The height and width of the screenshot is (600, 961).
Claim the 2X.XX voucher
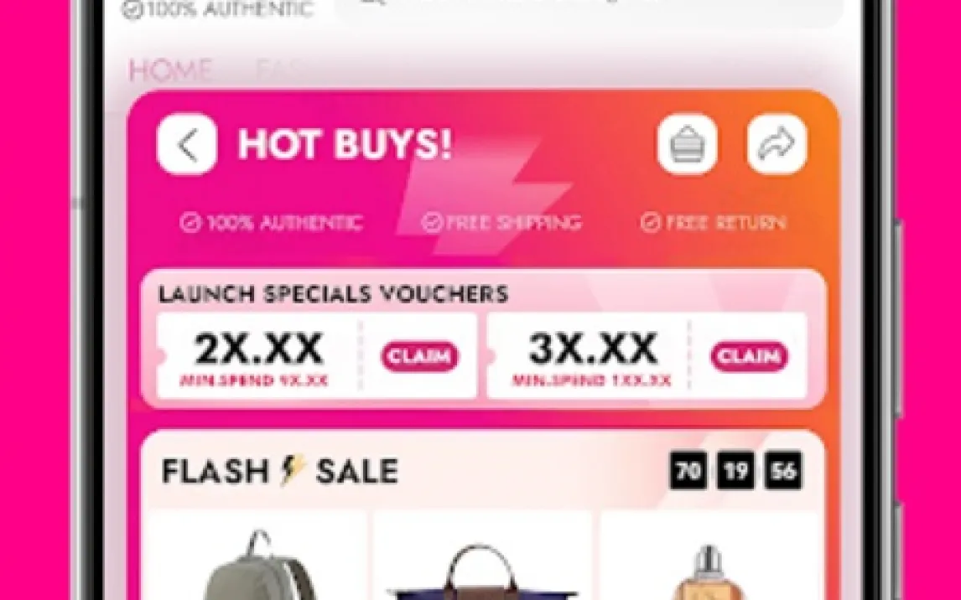coord(420,356)
